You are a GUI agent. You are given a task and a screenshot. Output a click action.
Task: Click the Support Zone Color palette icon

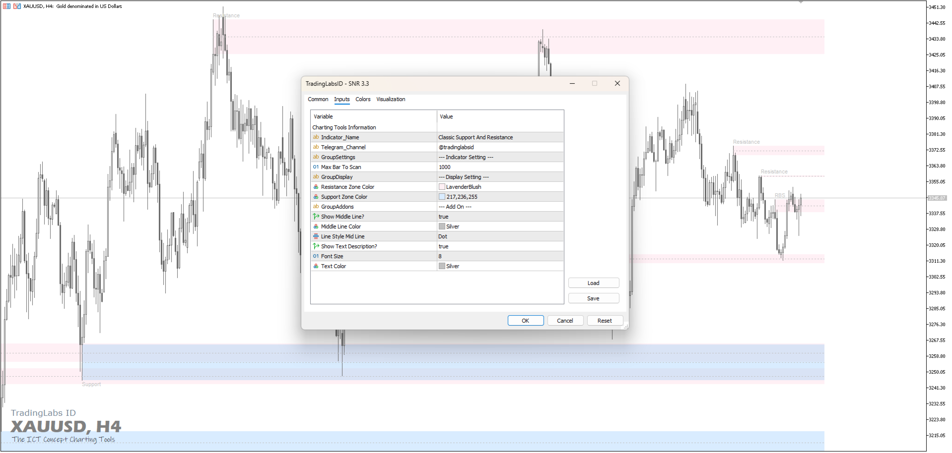click(316, 197)
